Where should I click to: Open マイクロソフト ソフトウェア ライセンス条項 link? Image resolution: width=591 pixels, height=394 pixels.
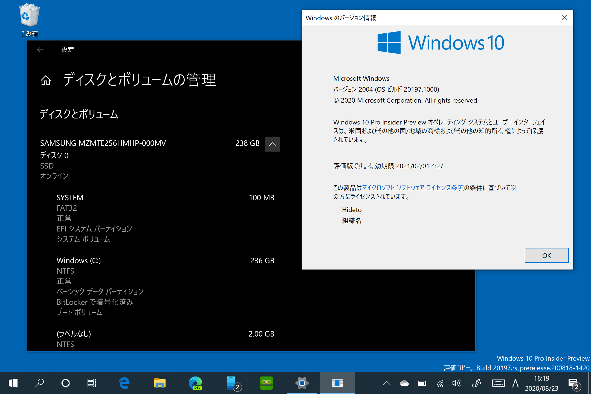(413, 188)
